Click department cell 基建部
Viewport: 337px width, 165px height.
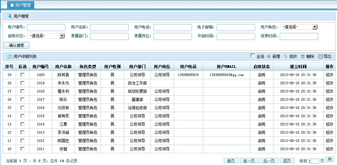137,99
